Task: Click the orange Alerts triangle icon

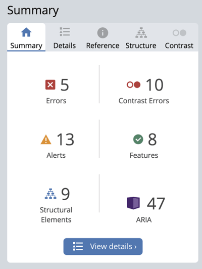Action: [46, 140]
